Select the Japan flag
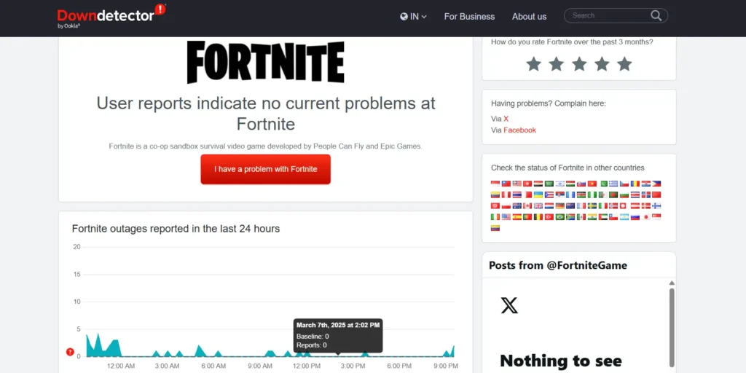746x373 pixels. [646, 217]
